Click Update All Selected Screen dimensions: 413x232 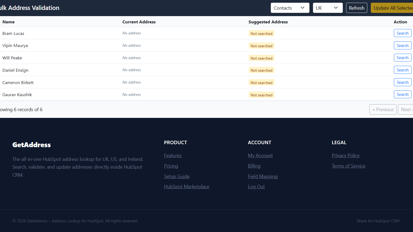pos(393,8)
